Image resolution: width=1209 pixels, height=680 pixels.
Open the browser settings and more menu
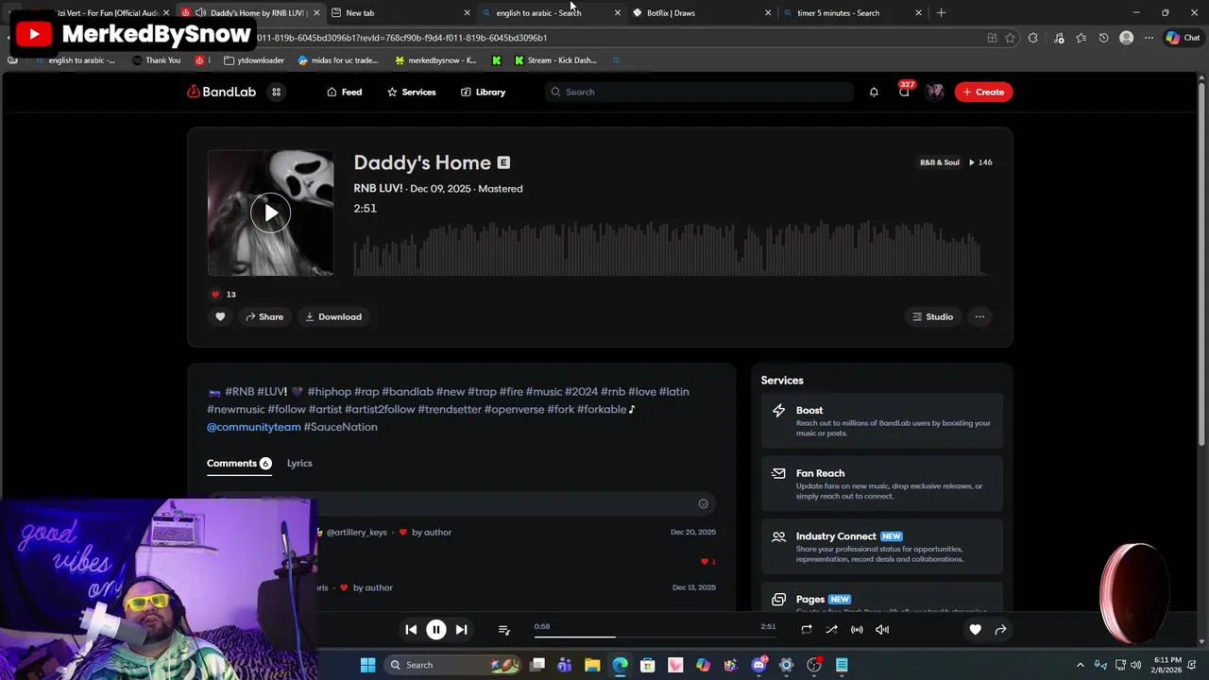point(1149,38)
